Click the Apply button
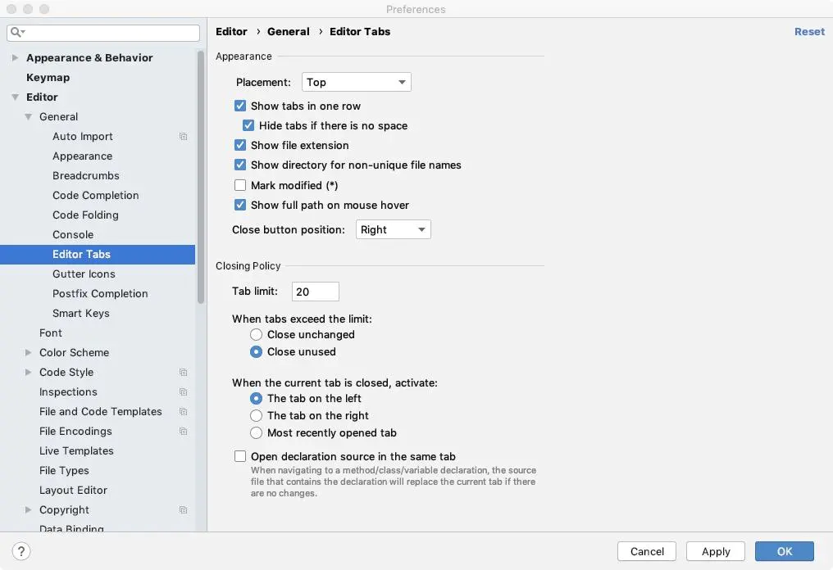The width and height of the screenshot is (833, 570). 716,551
